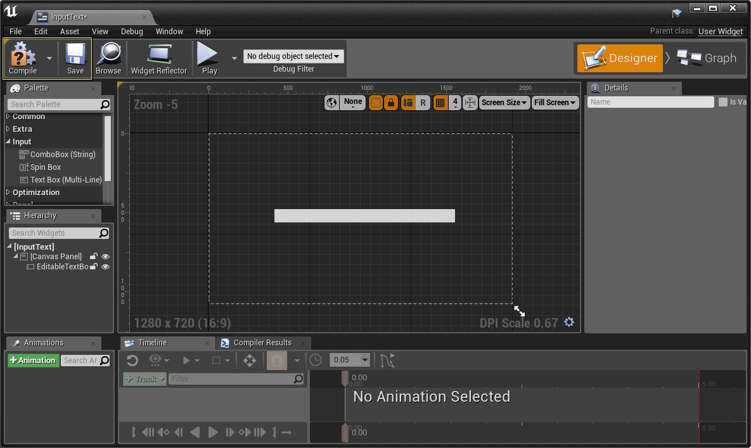Open the Screen Size dropdown

[x=504, y=103]
